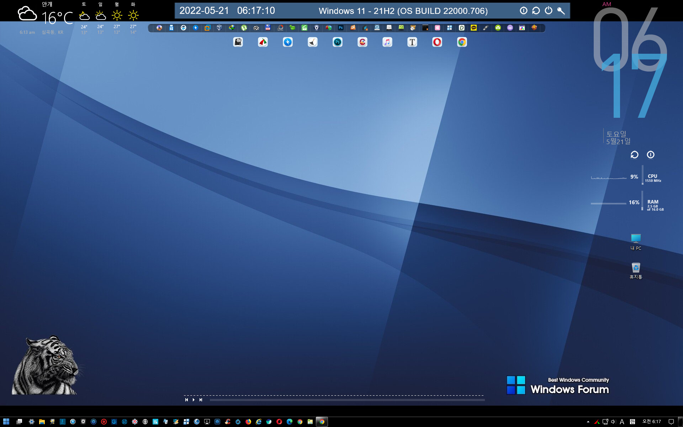This screenshot has width=683, height=427.
Task: Open the disk drive icon in the large dock
Action: click(x=238, y=42)
